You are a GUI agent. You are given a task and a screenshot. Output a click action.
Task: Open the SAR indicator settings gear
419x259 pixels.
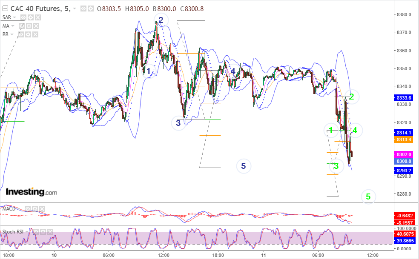click(31, 17)
